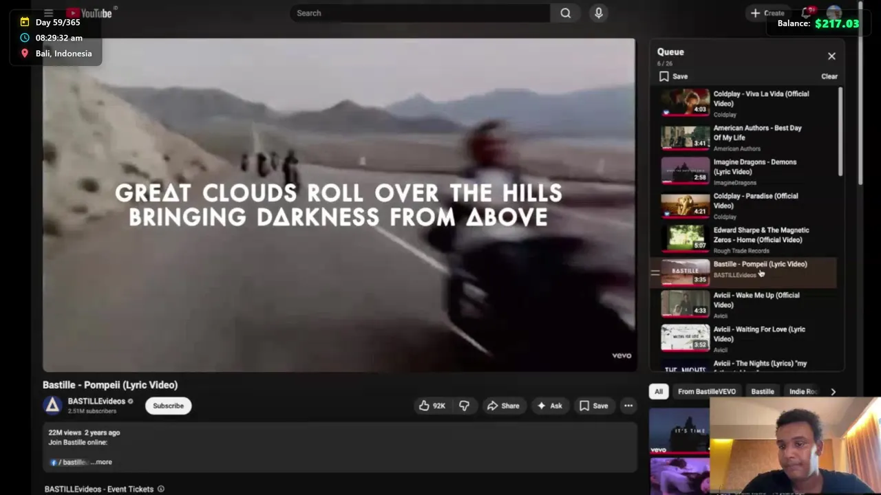
Task: Show Event Tickets info icon
Action: pos(161,489)
